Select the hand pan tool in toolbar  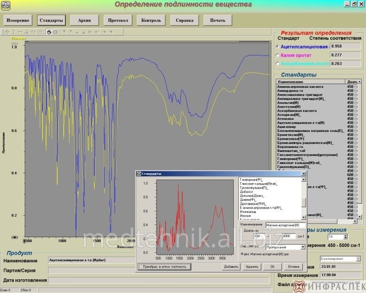pyautogui.click(x=49, y=32)
